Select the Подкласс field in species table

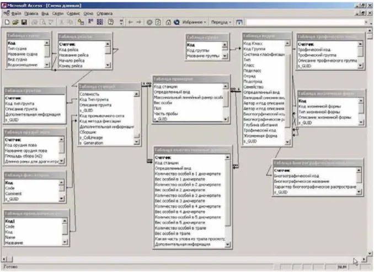(x=252, y=70)
